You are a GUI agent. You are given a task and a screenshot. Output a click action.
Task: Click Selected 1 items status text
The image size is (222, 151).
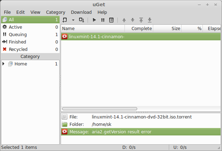coord(19,147)
